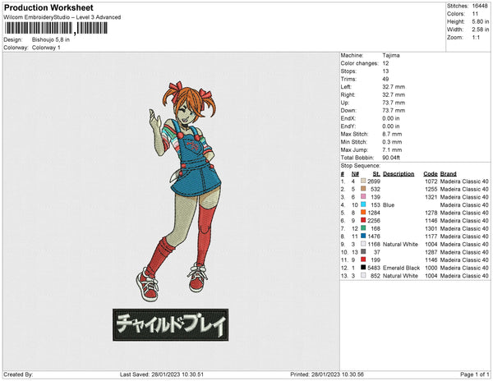
Task: Click the 'Code' column header
Action: pyautogui.click(x=431, y=174)
